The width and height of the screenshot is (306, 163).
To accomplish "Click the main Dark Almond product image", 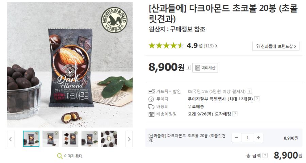I will pos(70,65).
